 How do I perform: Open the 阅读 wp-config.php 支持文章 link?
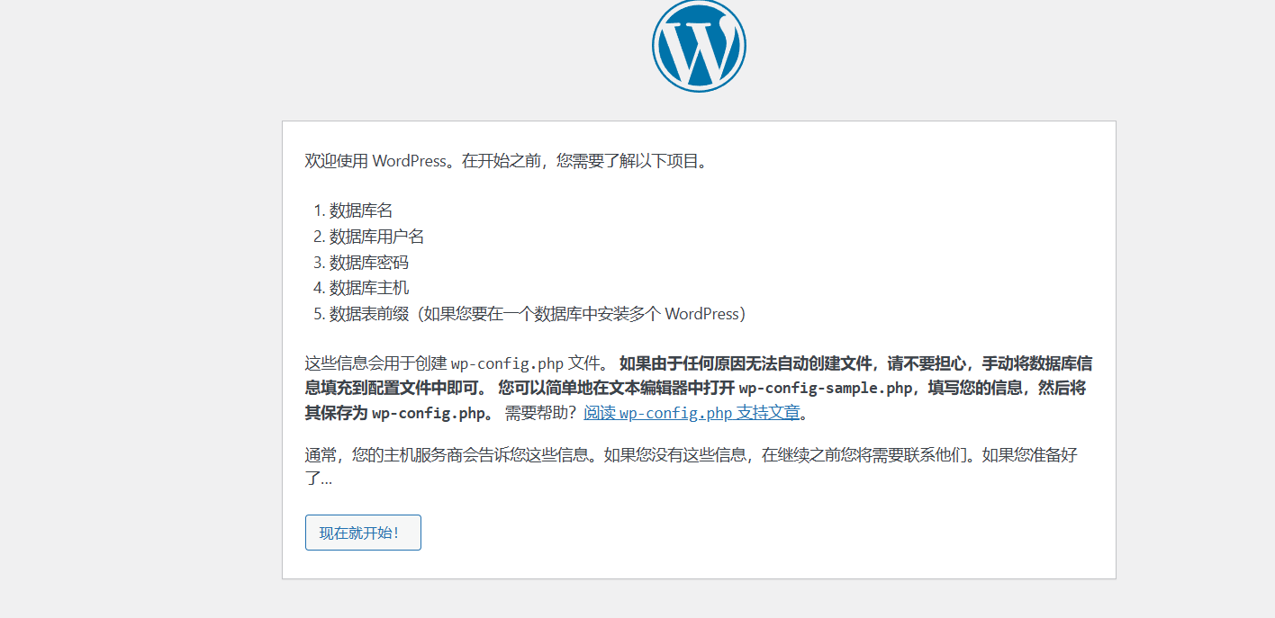[x=692, y=413]
